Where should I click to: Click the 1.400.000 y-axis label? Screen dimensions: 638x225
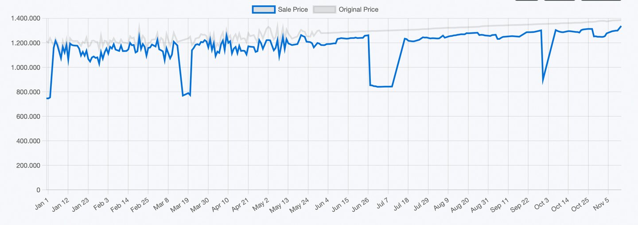coord(27,18)
